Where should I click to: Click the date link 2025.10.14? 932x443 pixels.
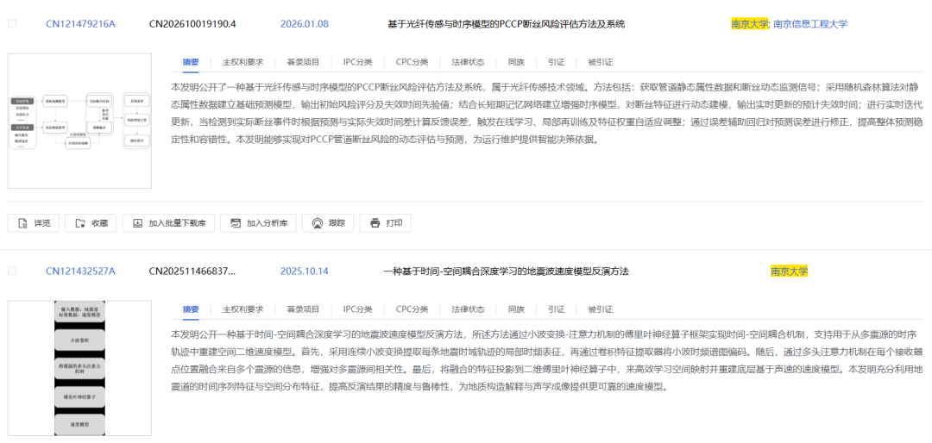[305, 271]
